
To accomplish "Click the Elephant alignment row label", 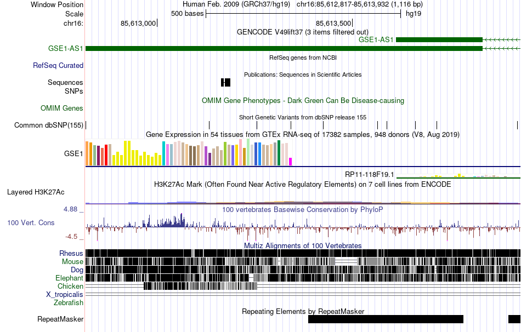I will pos(69,278).
